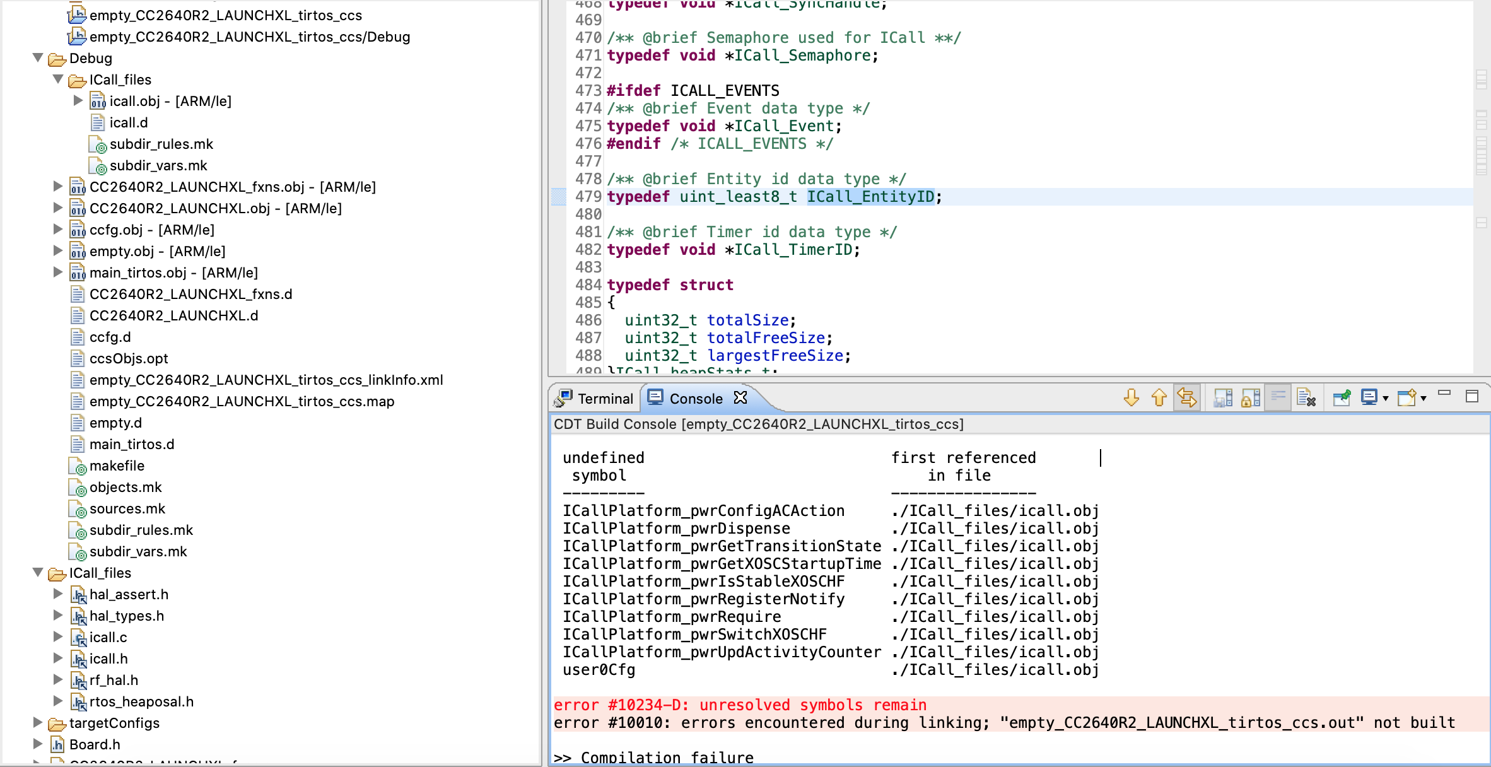Select the makefile in Debug folder
The image size is (1491, 767).
(117, 466)
